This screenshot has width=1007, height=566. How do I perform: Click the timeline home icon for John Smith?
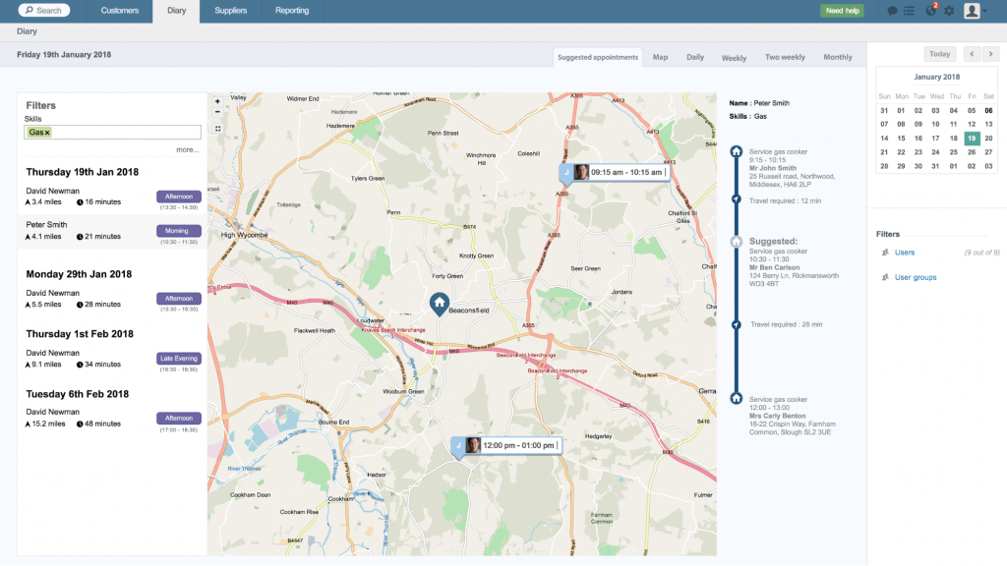tap(736, 152)
